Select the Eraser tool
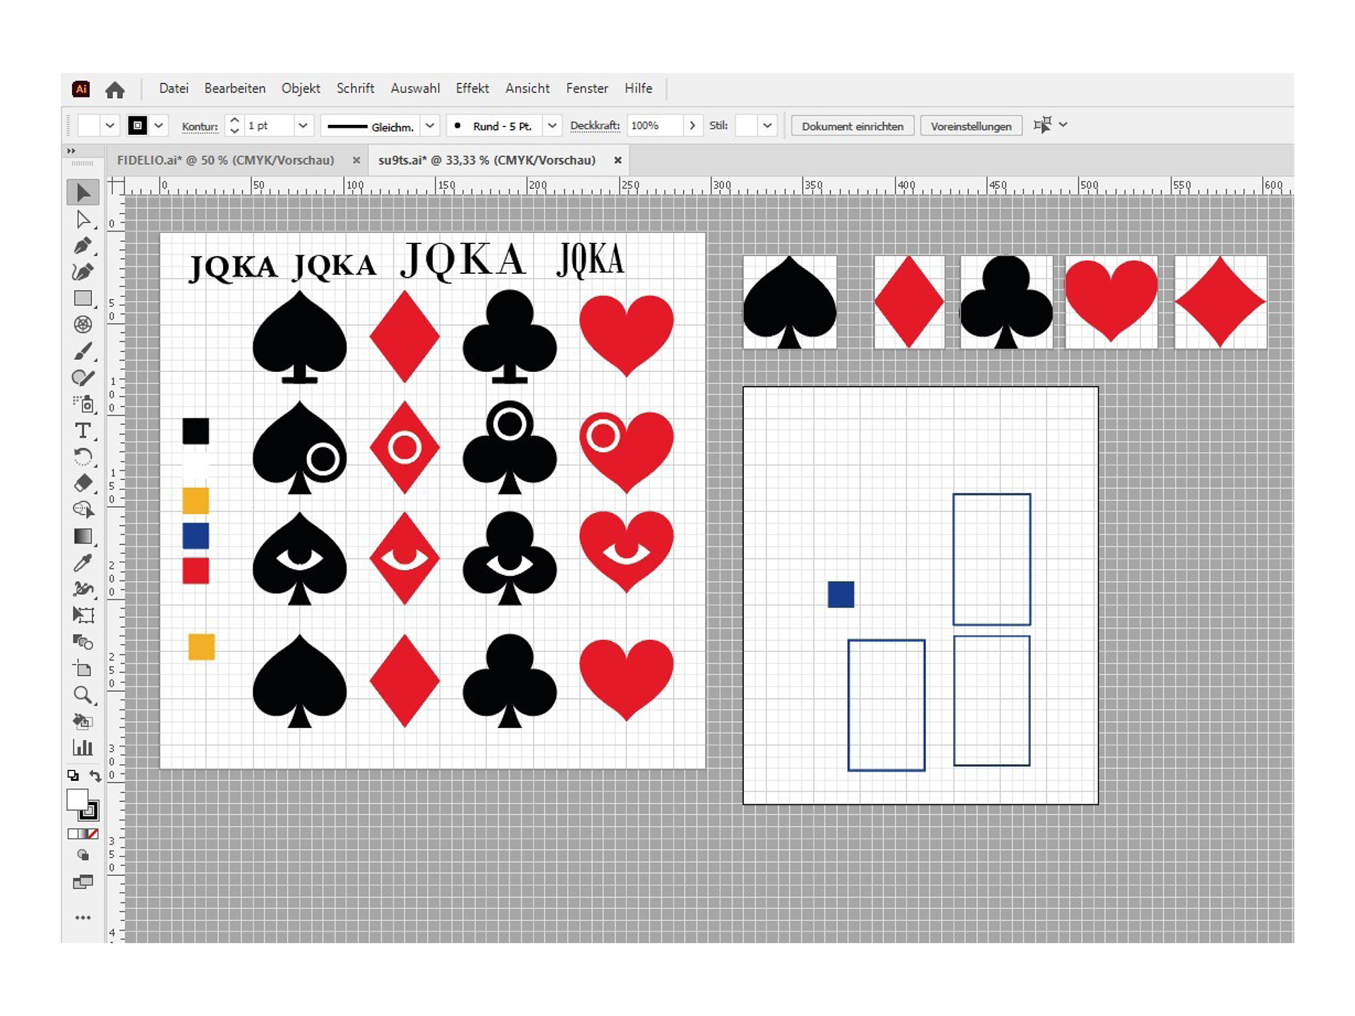Image resolution: width=1355 pixels, height=1016 pixels. tap(83, 483)
